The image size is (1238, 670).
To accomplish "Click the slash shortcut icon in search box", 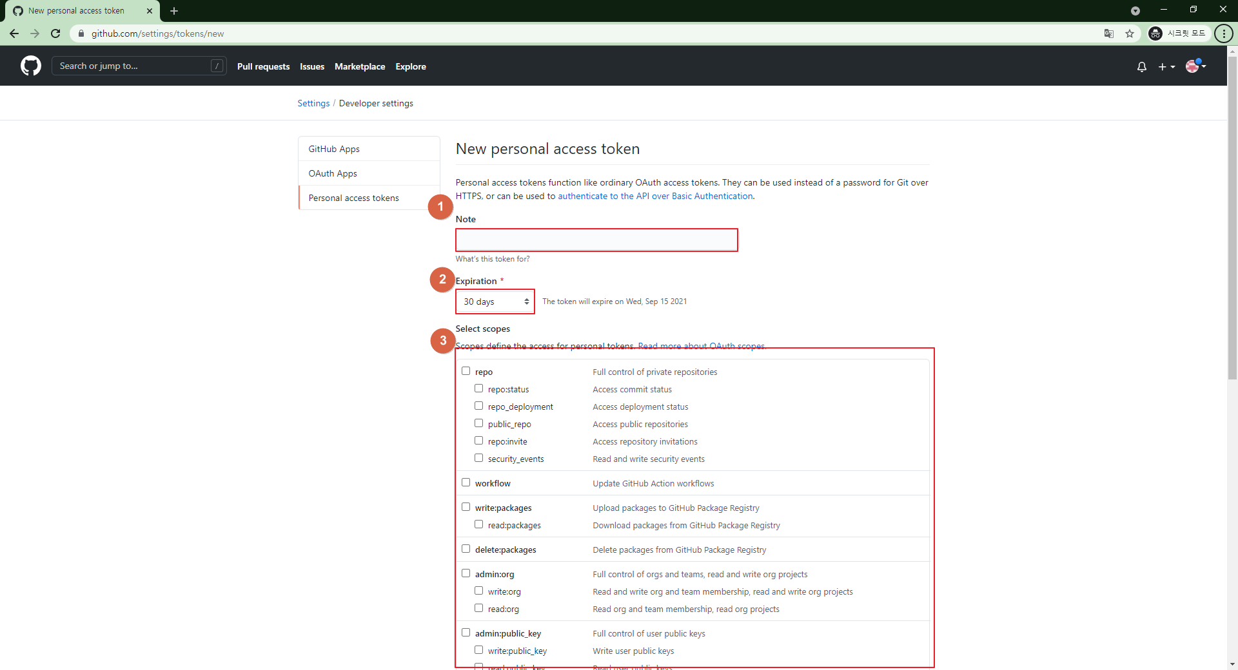I will tap(217, 66).
